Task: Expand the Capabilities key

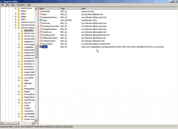Action: pyautogui.click(x=19, y=47)
